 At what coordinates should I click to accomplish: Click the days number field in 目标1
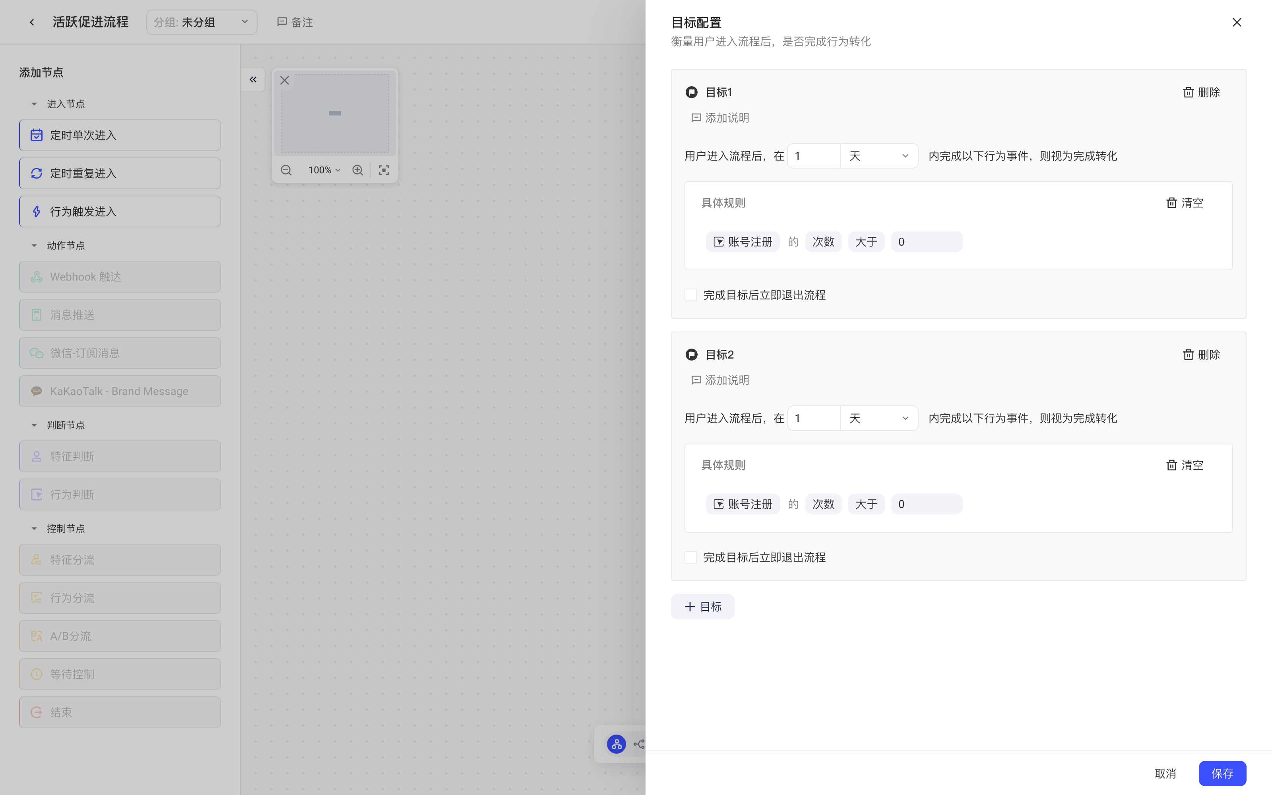pos(814,156)
